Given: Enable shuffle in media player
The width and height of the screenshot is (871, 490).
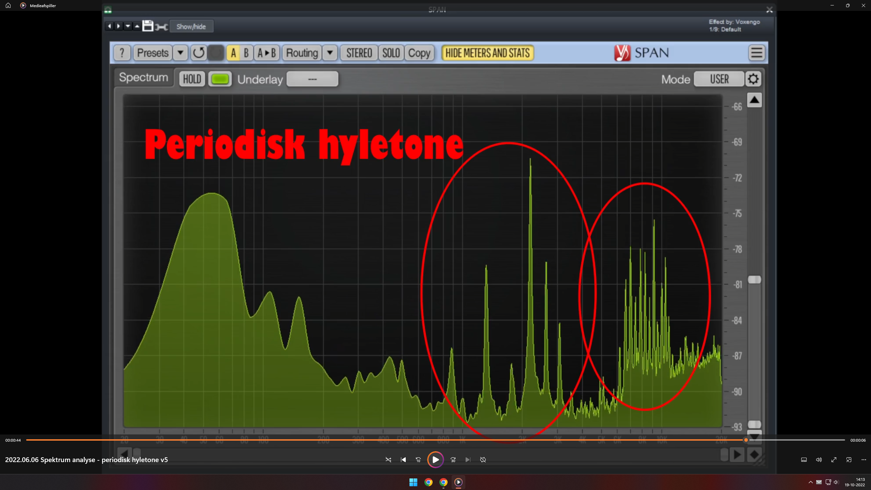Looking at the screenshot, I should [388, 460].
